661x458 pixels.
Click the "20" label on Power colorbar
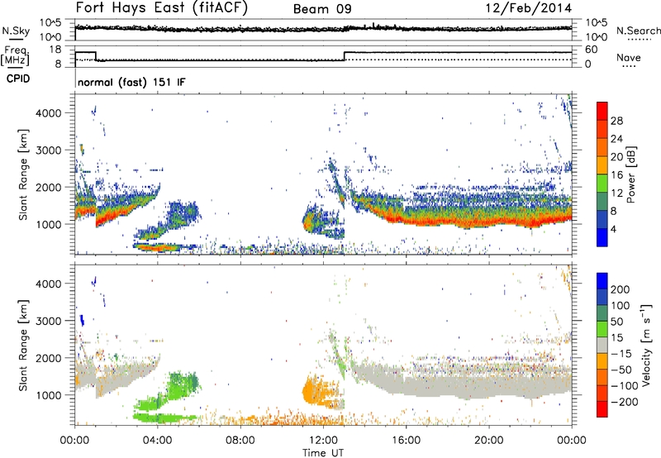point(616,157)
